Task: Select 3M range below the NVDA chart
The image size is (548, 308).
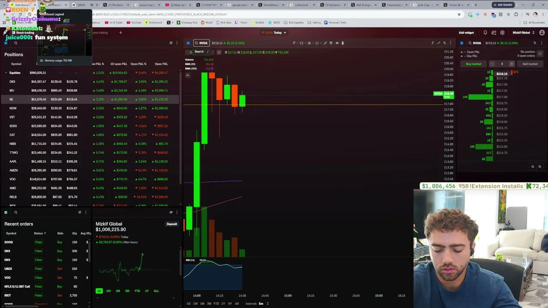Action: (x=209, y=304)
